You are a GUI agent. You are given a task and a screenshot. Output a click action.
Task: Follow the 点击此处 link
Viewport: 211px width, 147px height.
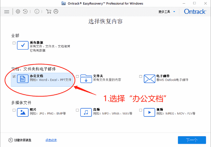point(51,140)
